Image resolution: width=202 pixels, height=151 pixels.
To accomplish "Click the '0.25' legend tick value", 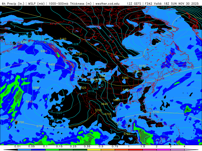I will 73,146.
